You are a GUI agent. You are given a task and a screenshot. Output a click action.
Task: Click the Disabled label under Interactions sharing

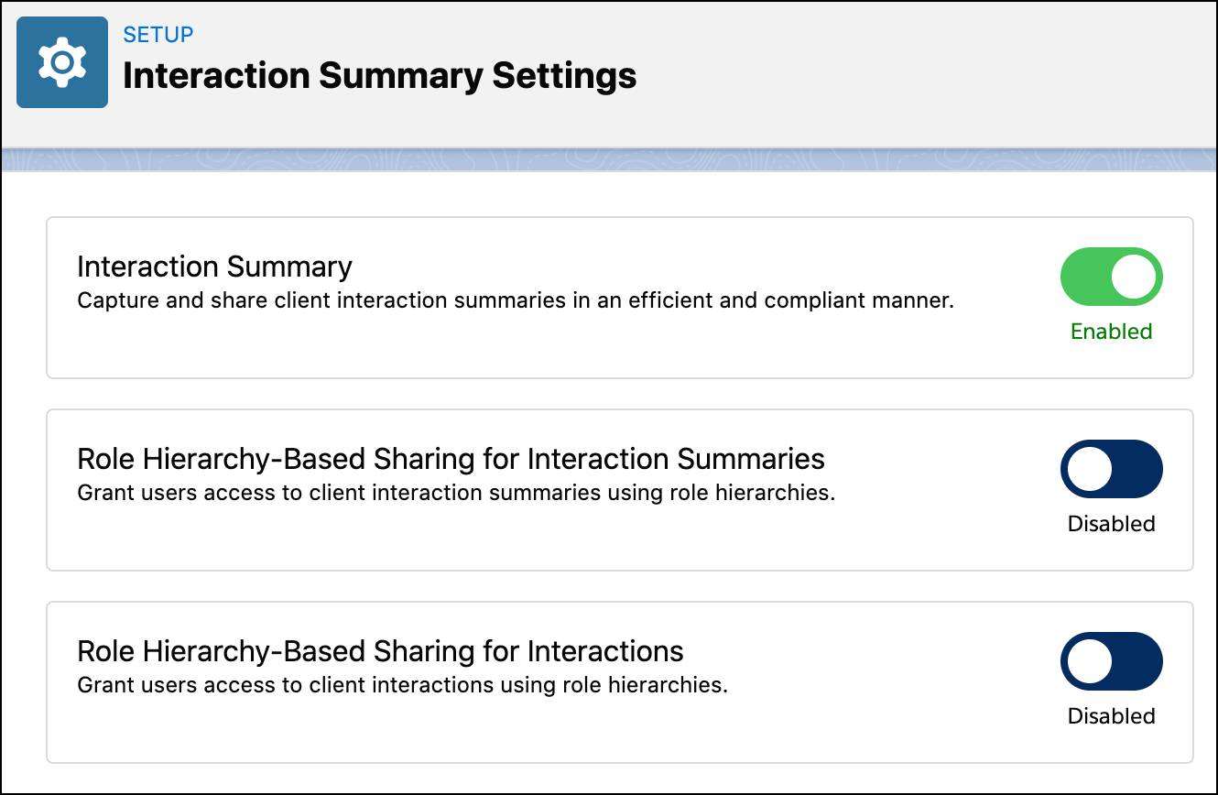point(1111,716)
